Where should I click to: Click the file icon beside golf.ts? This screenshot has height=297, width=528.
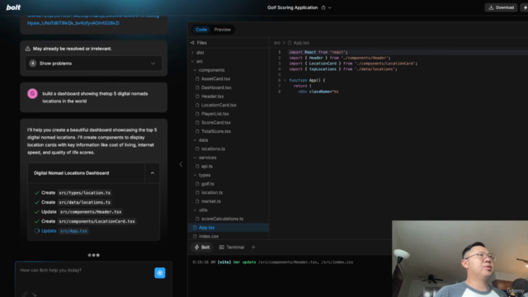point(197,184)
